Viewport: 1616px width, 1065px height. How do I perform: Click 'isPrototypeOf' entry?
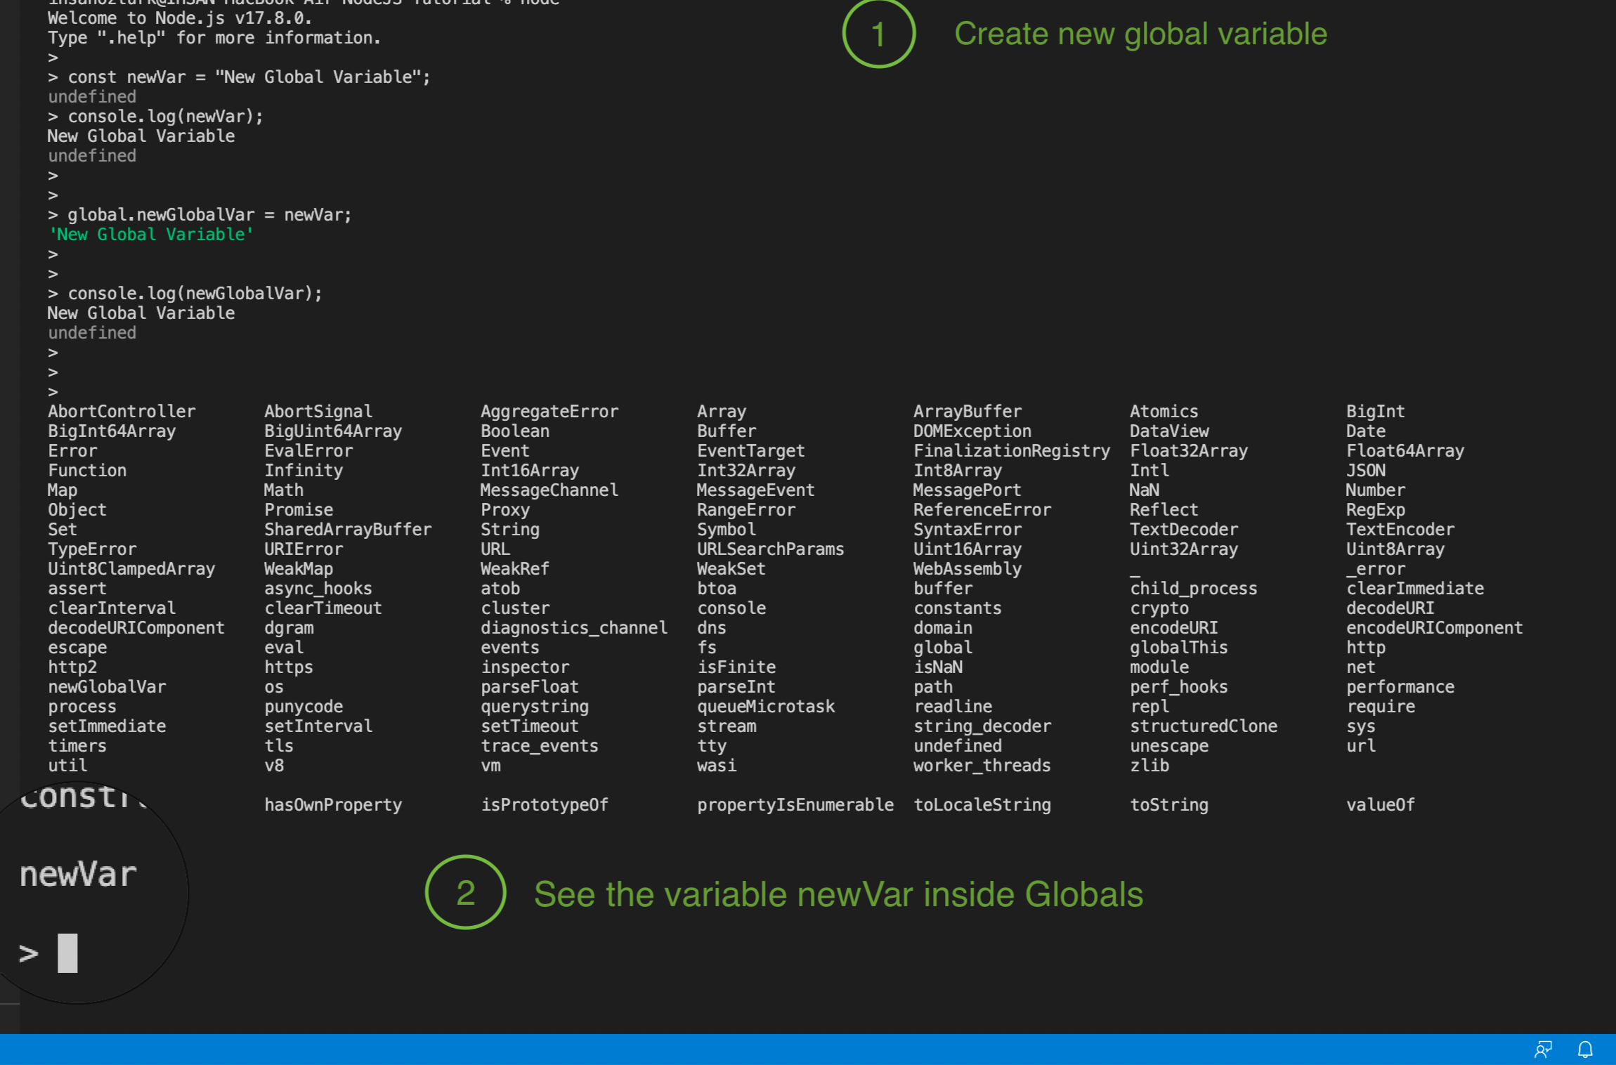[x=545, y=805]
